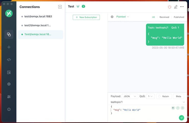189x123 pixels.
Task: Select test2@emqx.local connection
Action: coord(41,26)
